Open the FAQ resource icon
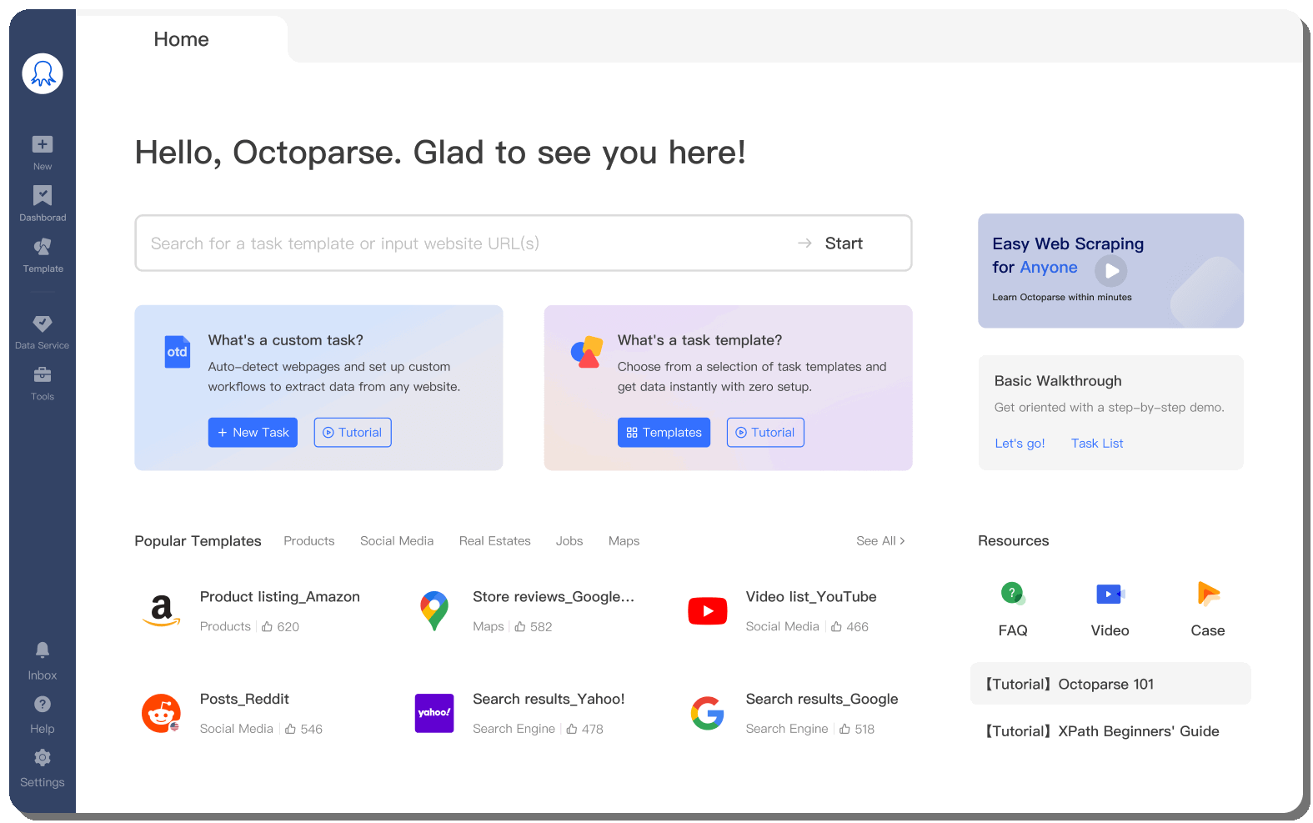The width and height of the screenshot is (1313, 823). (x=1013, y=594)
